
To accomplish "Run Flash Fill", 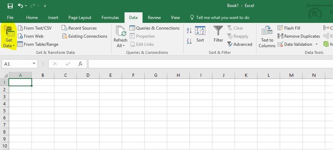I will (x=289, y=28).
